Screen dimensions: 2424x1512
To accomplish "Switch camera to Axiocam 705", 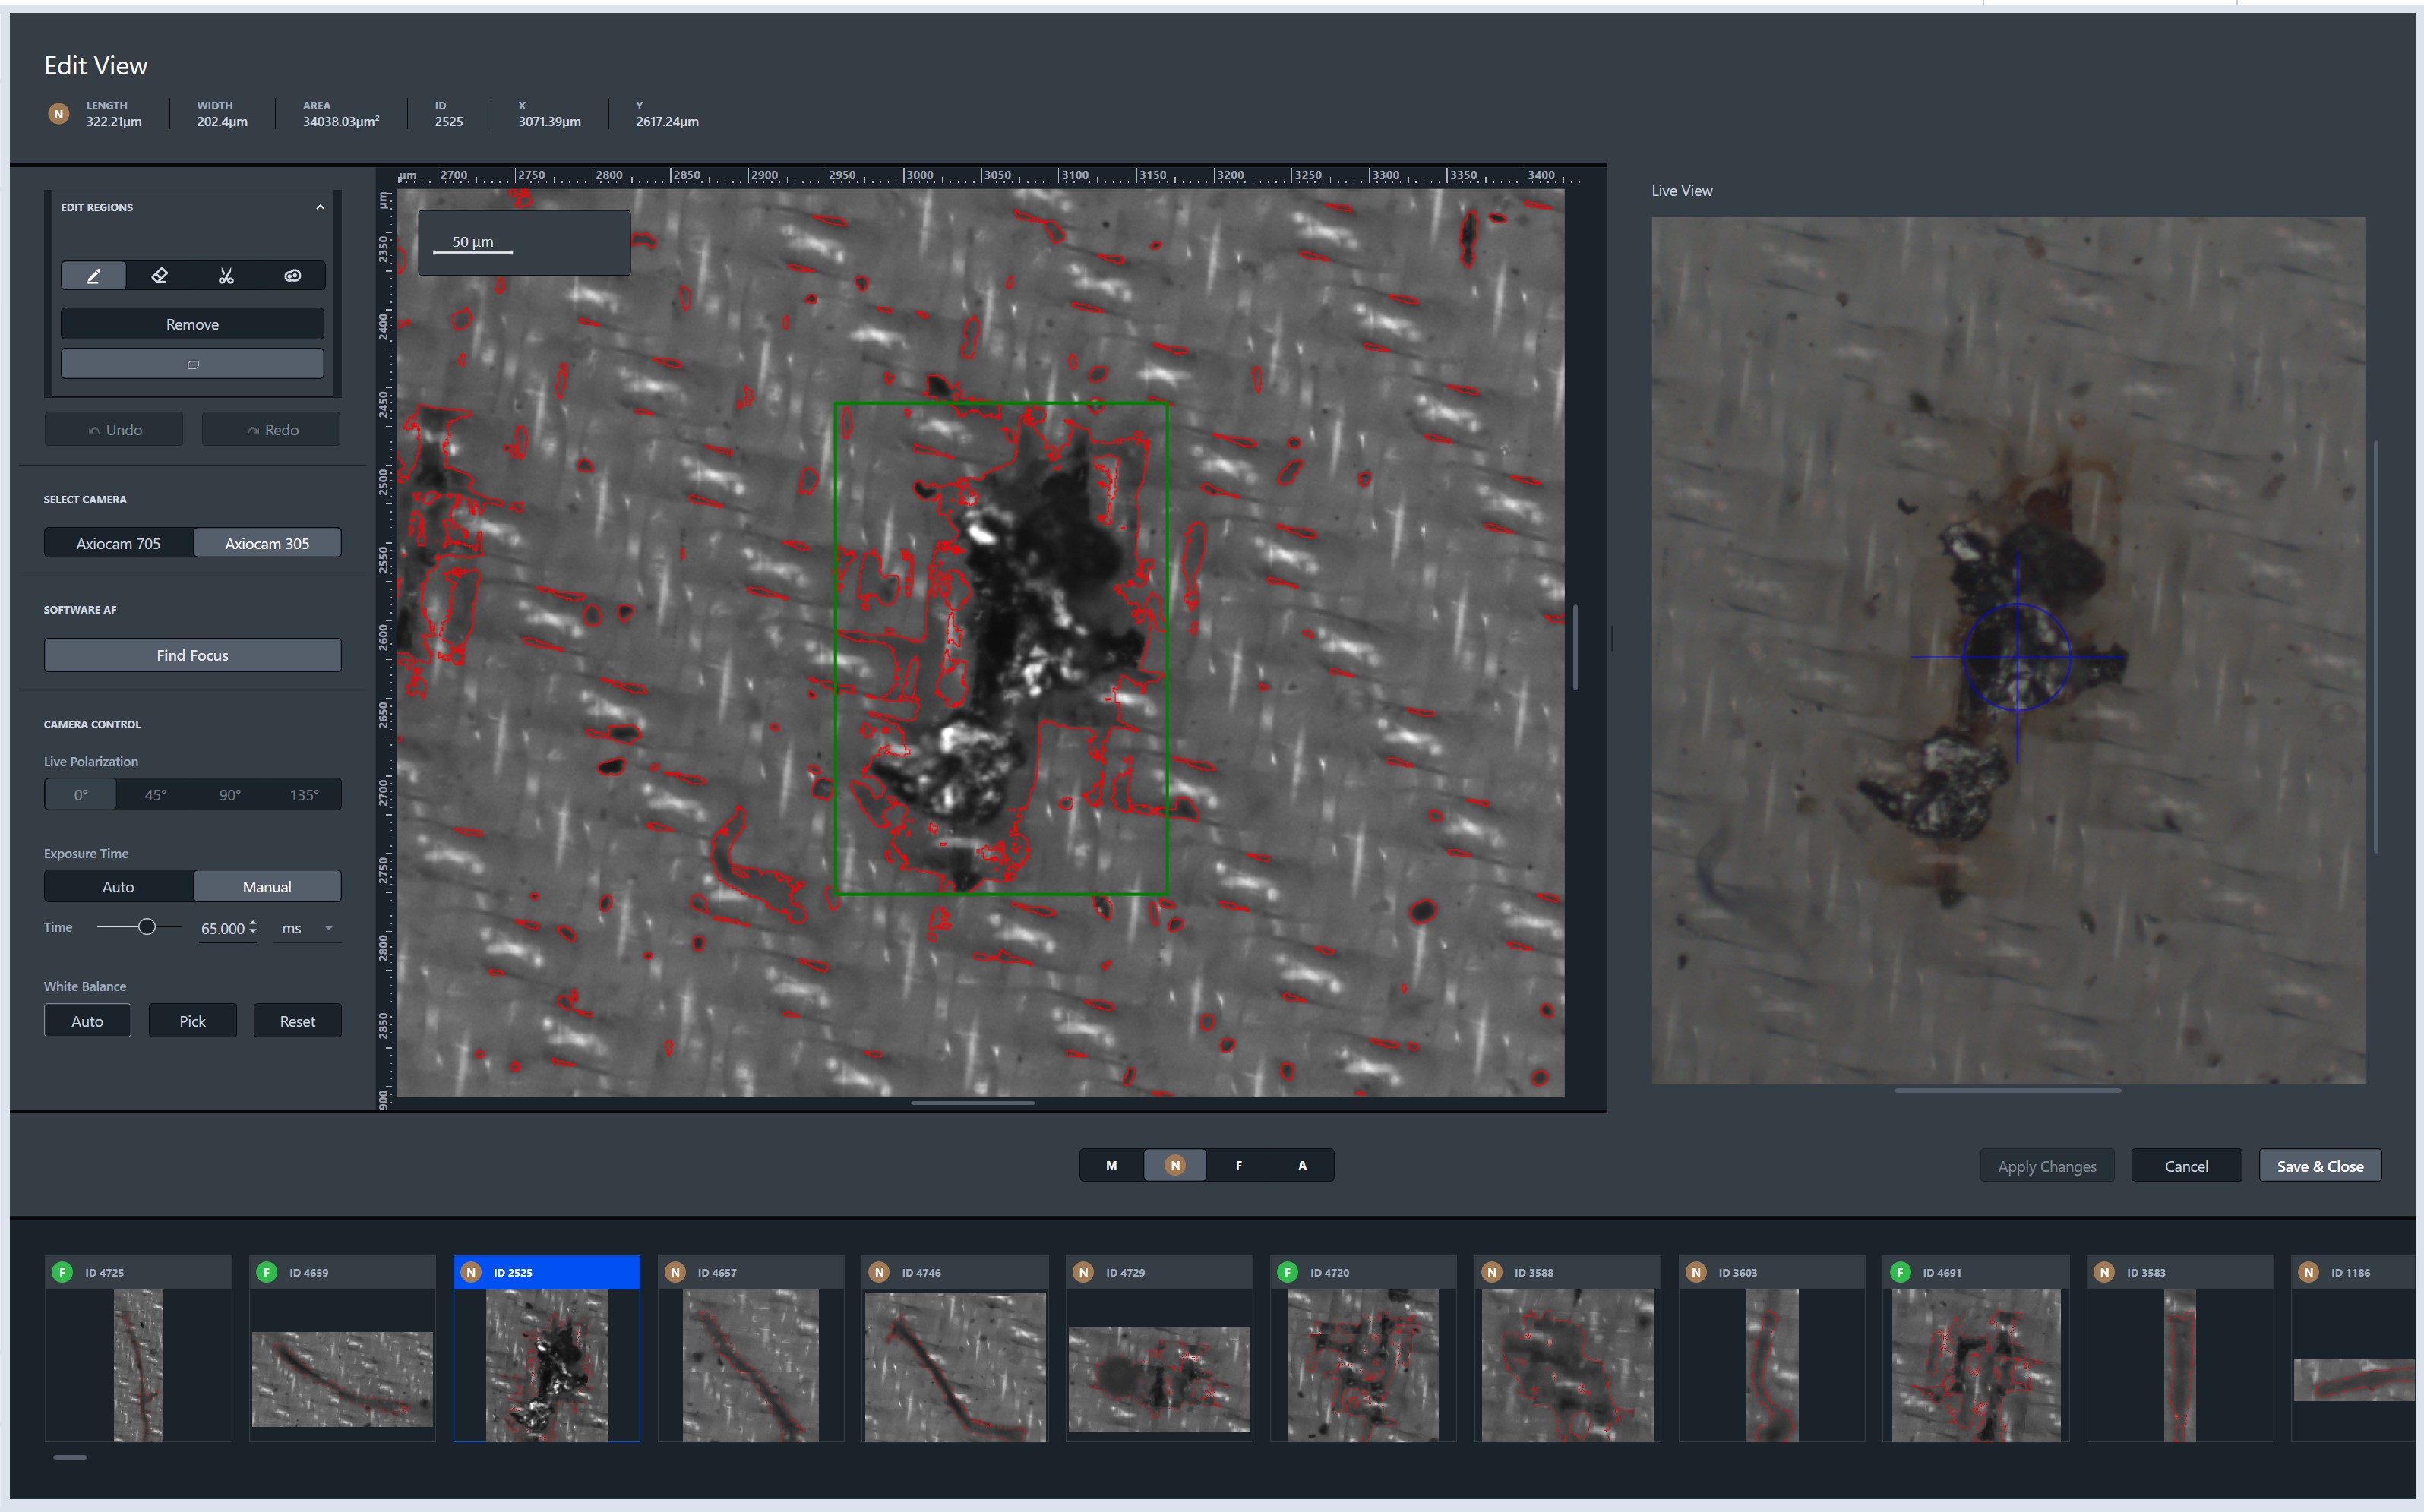I will 118,543.
